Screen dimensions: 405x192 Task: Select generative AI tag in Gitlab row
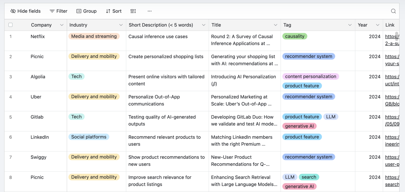coord(299,126)
